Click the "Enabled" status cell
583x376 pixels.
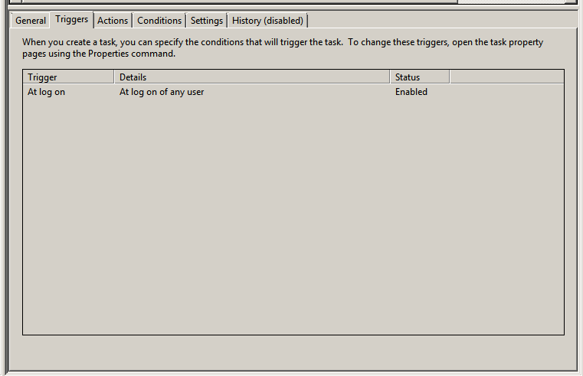[x=411, y=92]
